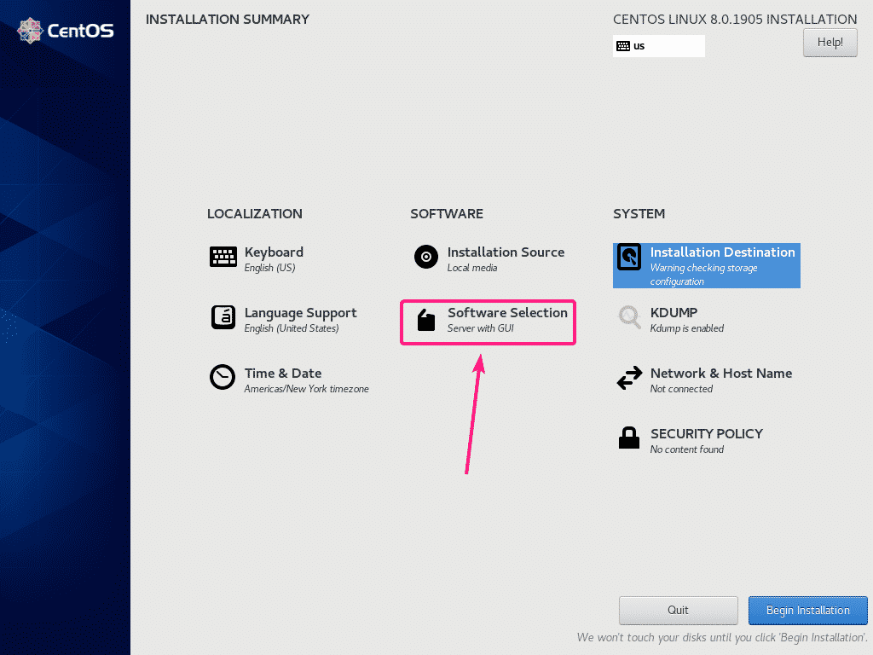This screenshot has width=873, height=655.
Task: Open KDUMP settings
Action: [671, 320]
